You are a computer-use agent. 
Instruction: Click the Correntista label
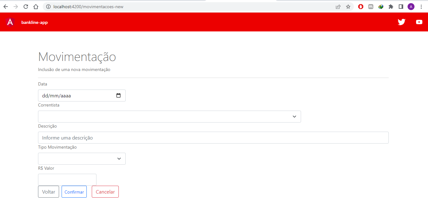pos(49,105)
